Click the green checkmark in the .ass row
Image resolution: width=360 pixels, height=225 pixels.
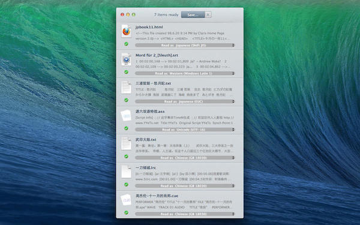[126, 128]
